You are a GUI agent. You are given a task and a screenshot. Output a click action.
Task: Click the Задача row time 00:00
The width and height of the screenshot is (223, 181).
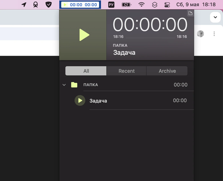coord(180,100)
